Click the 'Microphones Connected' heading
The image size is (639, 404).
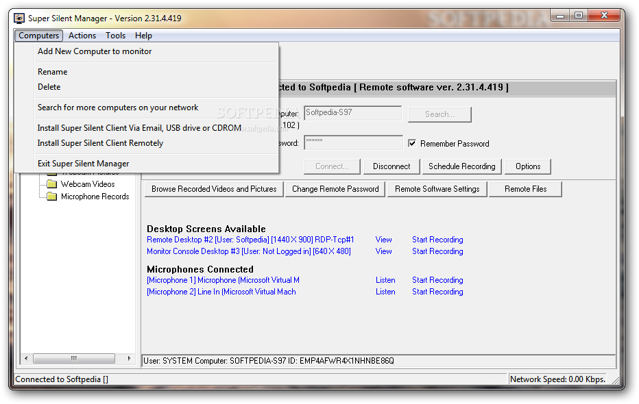(x=200, y=269)
